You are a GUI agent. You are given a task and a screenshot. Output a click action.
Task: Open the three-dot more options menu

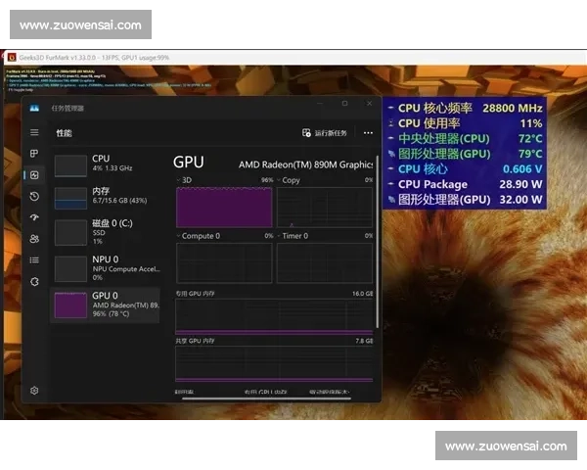coord(368,132)
